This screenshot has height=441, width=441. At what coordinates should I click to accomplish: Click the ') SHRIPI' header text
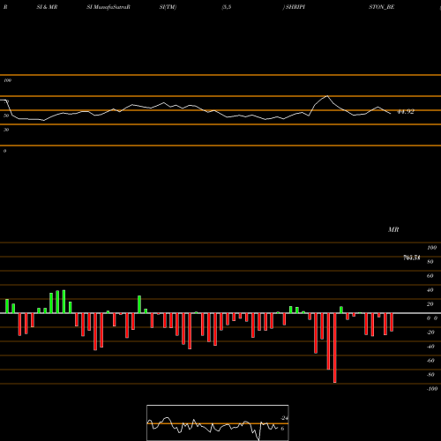pos(294,7)
